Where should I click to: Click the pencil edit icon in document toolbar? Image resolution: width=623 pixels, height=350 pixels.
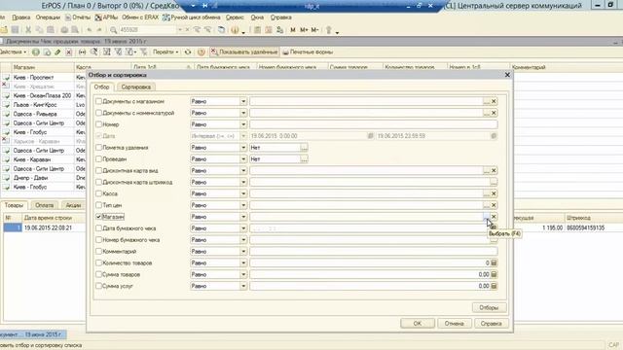tap(57, 52)
